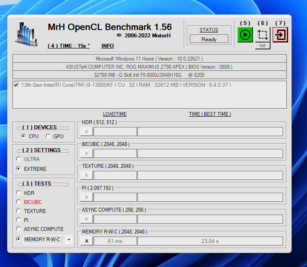Select the TEXTURE test radio button
307x267 pixels.
click(18, 211)
